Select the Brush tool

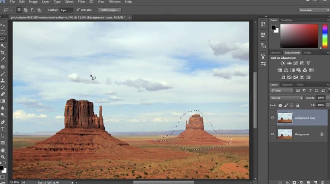click(3, 74)
